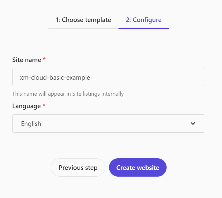Image resolution: width=222 pixels, height=198 pixels.
Task: Go back using Previous step button
Action: click(x=78, y=167)
